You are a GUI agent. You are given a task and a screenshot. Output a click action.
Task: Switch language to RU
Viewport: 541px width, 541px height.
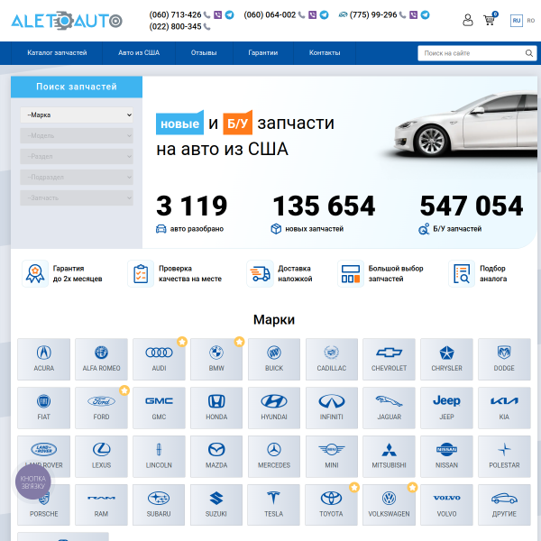[517, 21]
